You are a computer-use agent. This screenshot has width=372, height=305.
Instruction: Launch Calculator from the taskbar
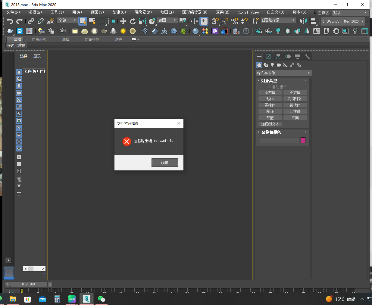(57, 299)
